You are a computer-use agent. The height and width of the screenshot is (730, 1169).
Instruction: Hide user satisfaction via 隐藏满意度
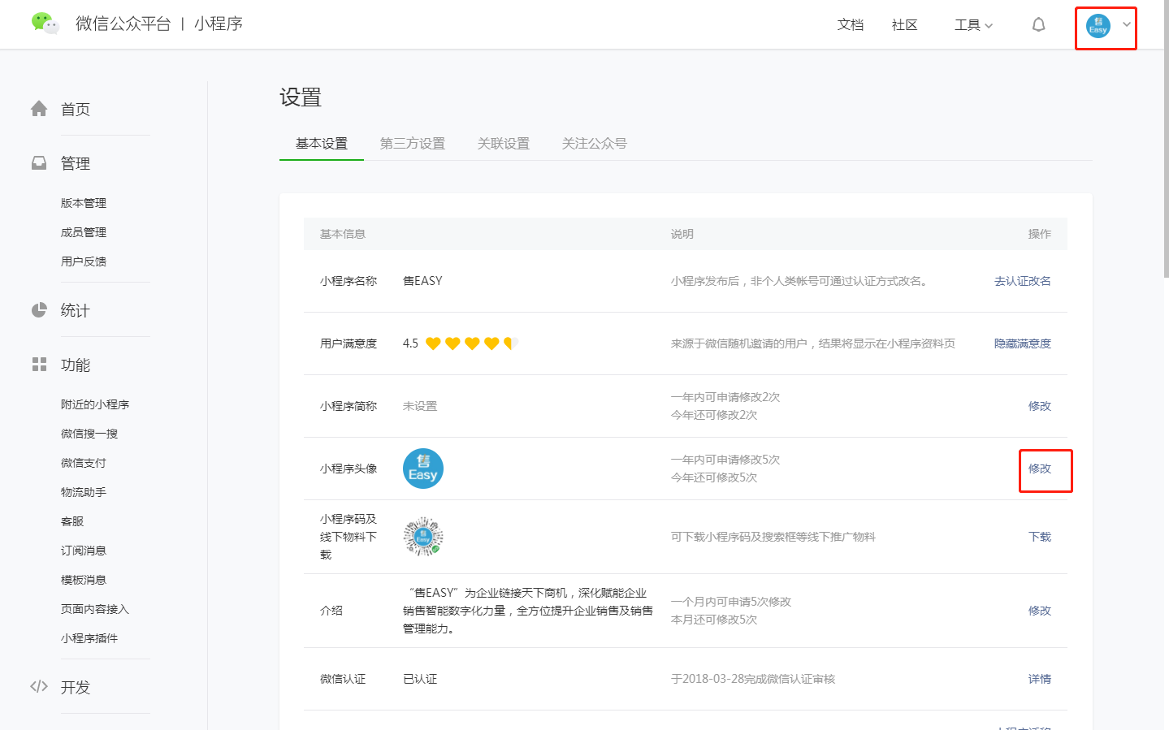point(1022,343)
